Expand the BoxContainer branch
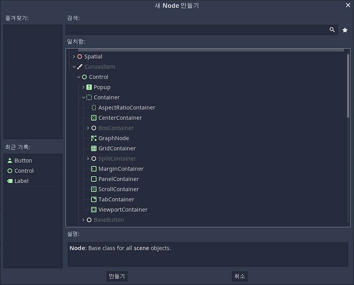This screenshot has width=354, height=285. click(88, 128)
